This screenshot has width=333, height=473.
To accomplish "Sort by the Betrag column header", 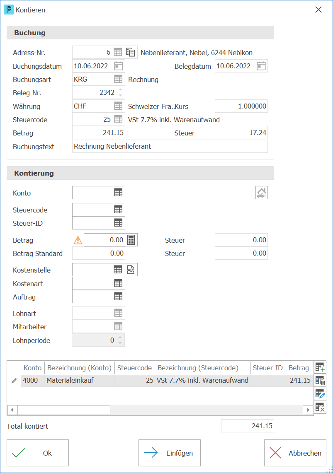I will pyautogui.click(x=299, y=368).
